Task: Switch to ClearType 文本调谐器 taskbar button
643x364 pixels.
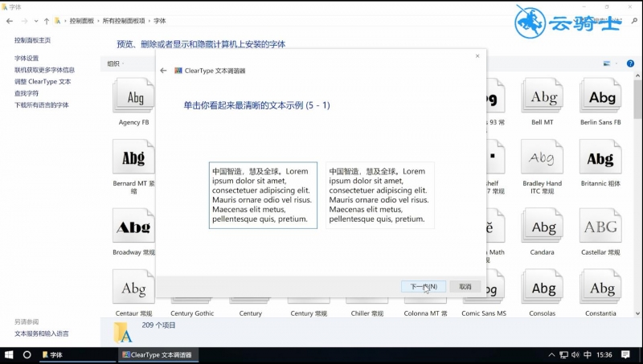Action: click(x=158, y=355)
